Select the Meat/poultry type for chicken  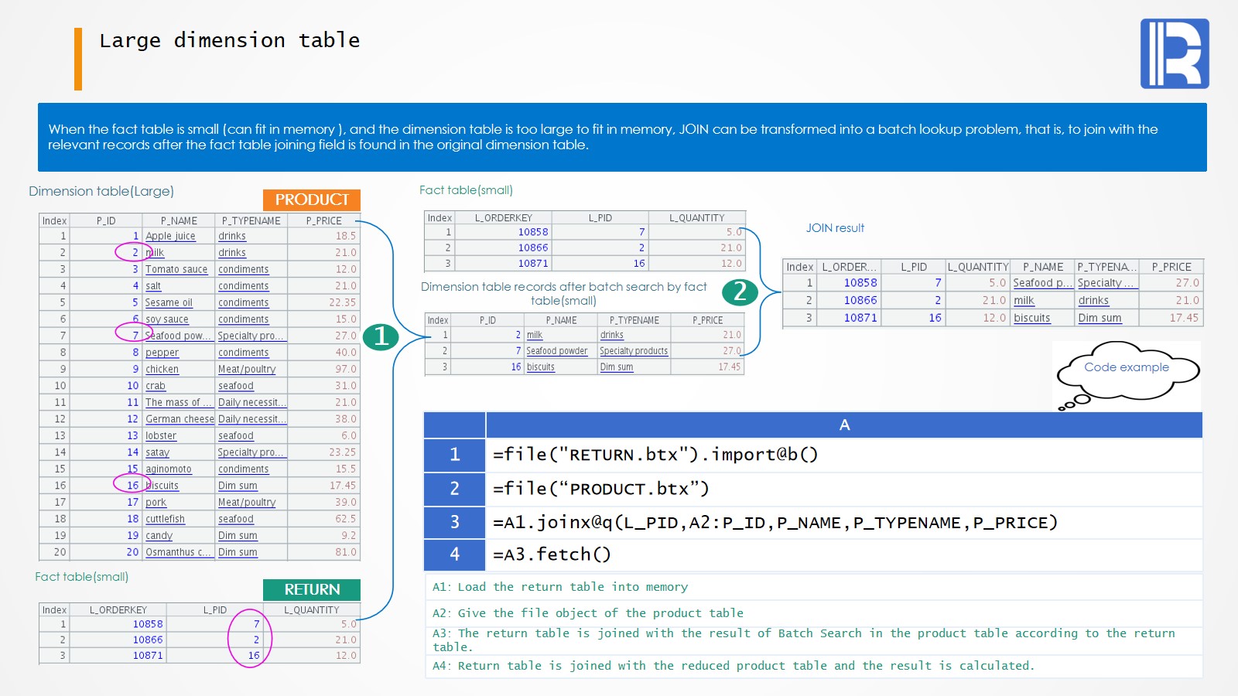247,370
